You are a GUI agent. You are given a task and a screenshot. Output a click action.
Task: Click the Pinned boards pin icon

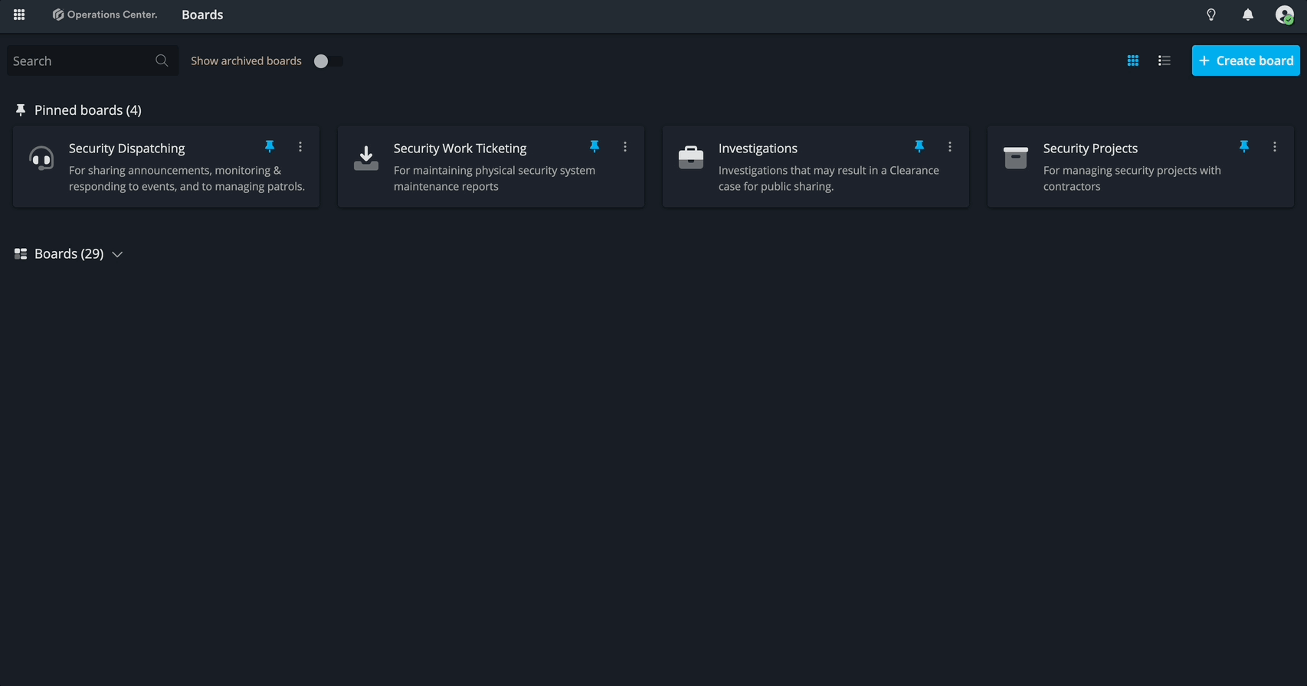click(21, 110)
